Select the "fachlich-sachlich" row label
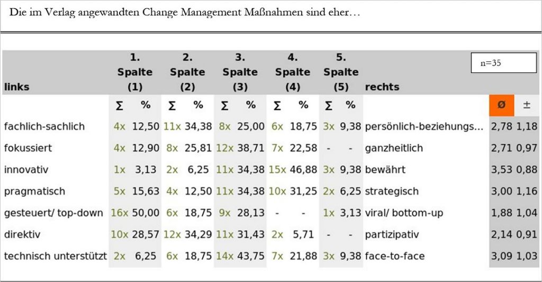 click(44, 126)
